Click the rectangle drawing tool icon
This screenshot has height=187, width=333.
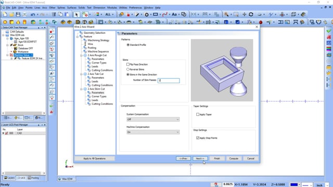pyautogui.click(x=156, y=15)
